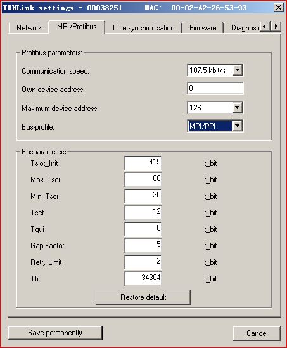Click the Retry Limit input
This screenshot has width=287, height=348.
[143, 262]
